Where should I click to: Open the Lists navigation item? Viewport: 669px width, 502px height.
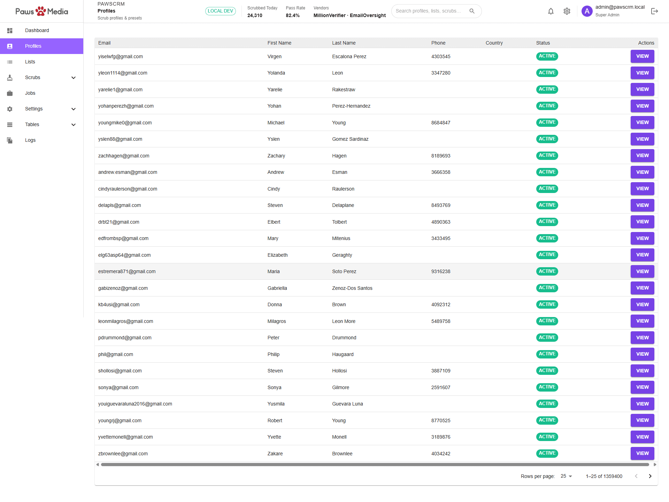pos(30,62)
